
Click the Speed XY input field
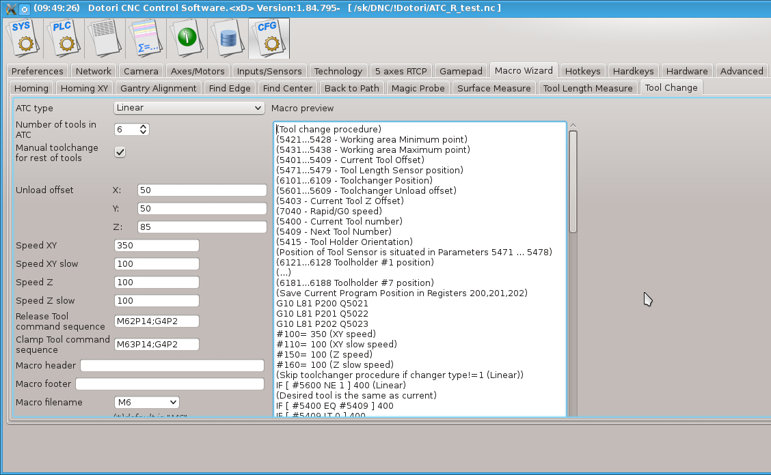(x=157, y=245)
